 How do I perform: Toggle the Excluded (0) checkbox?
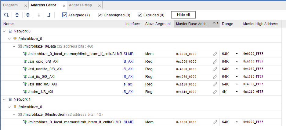[140, 15]
